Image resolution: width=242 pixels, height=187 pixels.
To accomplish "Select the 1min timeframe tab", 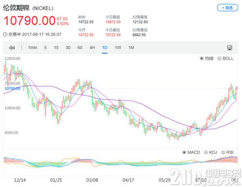I will pos(32,47).
